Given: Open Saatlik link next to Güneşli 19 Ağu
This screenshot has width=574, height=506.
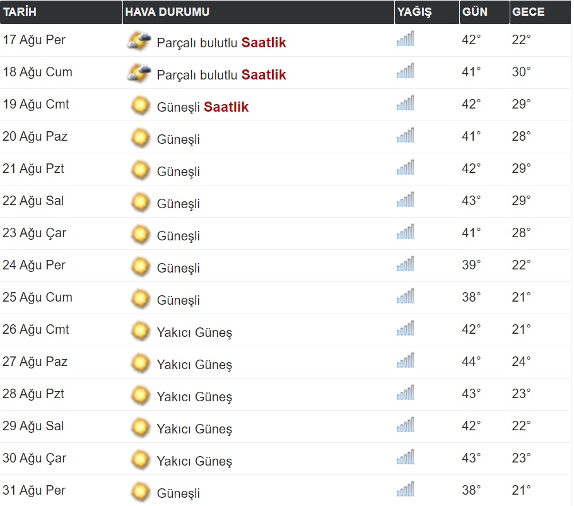Looking at the screenshot, I should tap(226, 107).
